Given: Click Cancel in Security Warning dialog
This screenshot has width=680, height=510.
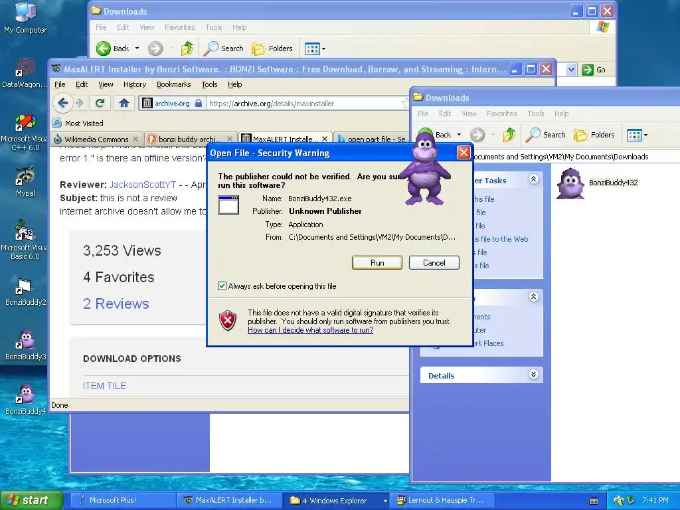Looking at the screenshot, I should click(434, 263).
